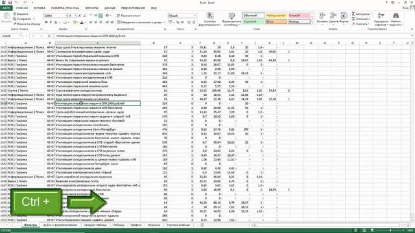Screen dimensions: 415x233
Task: Open the Merge and Center dropdown arrow
Action: tap(164, 23)
